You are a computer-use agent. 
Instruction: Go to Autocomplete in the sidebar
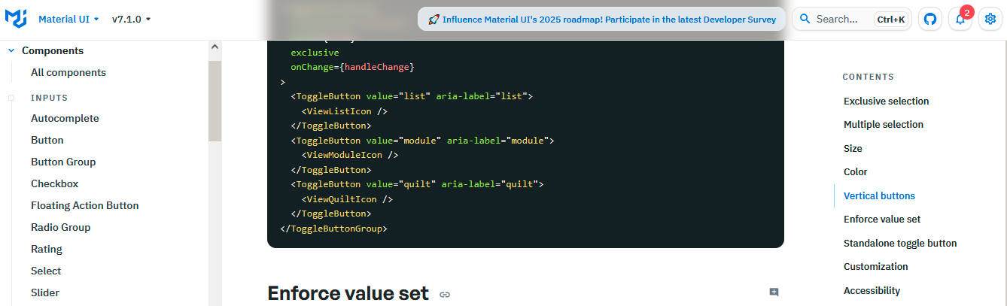(65, 118)
